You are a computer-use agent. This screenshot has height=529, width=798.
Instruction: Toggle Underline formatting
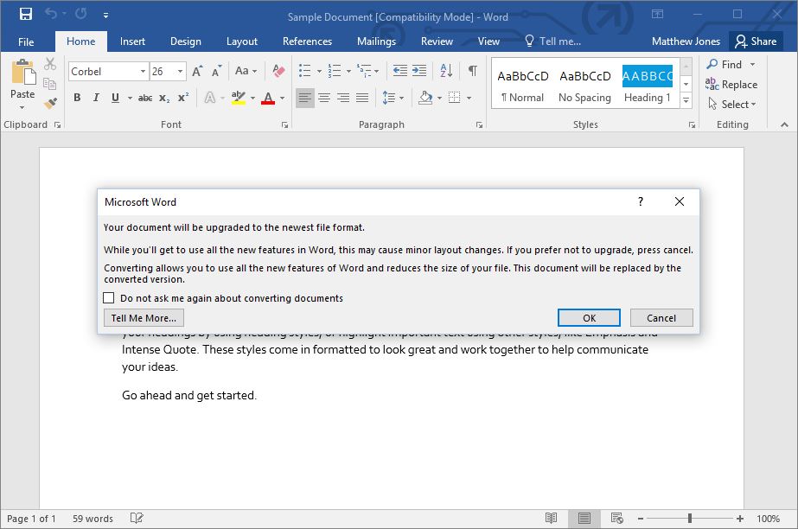[x=115, y=98]
